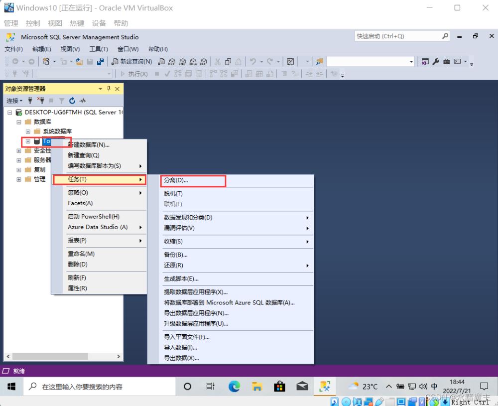Open the 连接 dropdown in Object Explorer

[14, 101]
